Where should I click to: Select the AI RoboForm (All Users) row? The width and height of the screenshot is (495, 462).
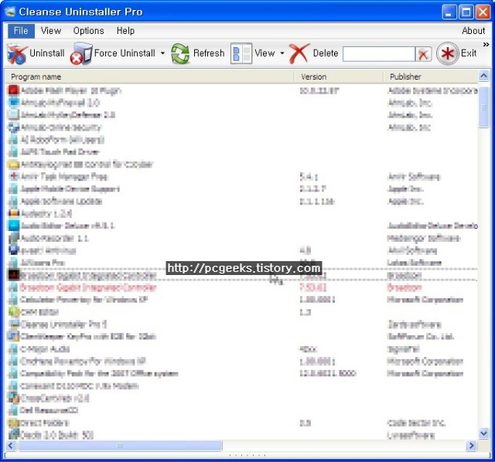[242, 140]
